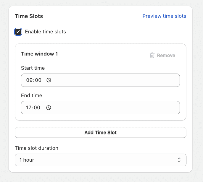Select the hours "09" in Start time
This screenshot has width=203, height=182.
(x=29, y=80)
